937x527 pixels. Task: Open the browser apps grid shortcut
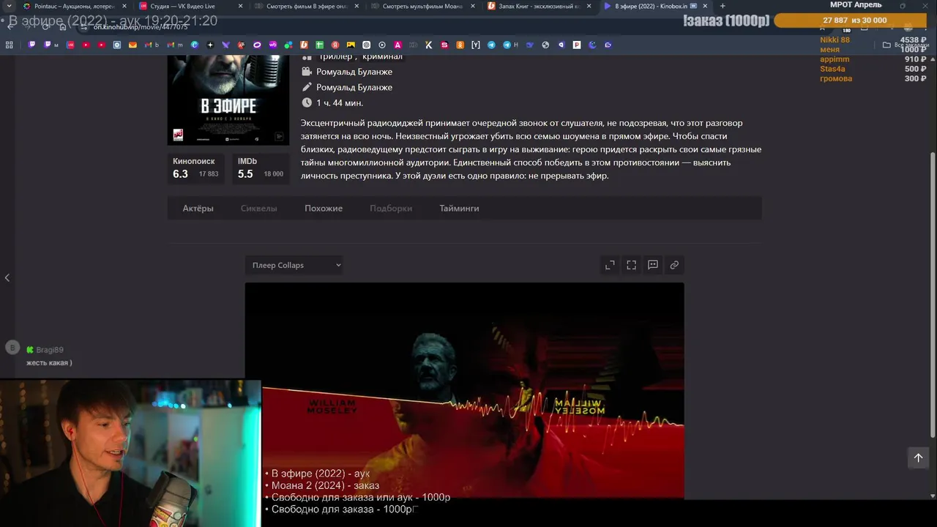pos(9,45)
